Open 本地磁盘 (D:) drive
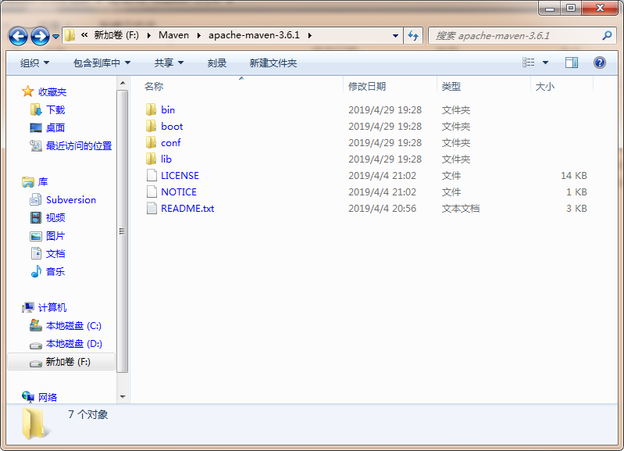This screenshot has height=451, width=624. [74, 344]
